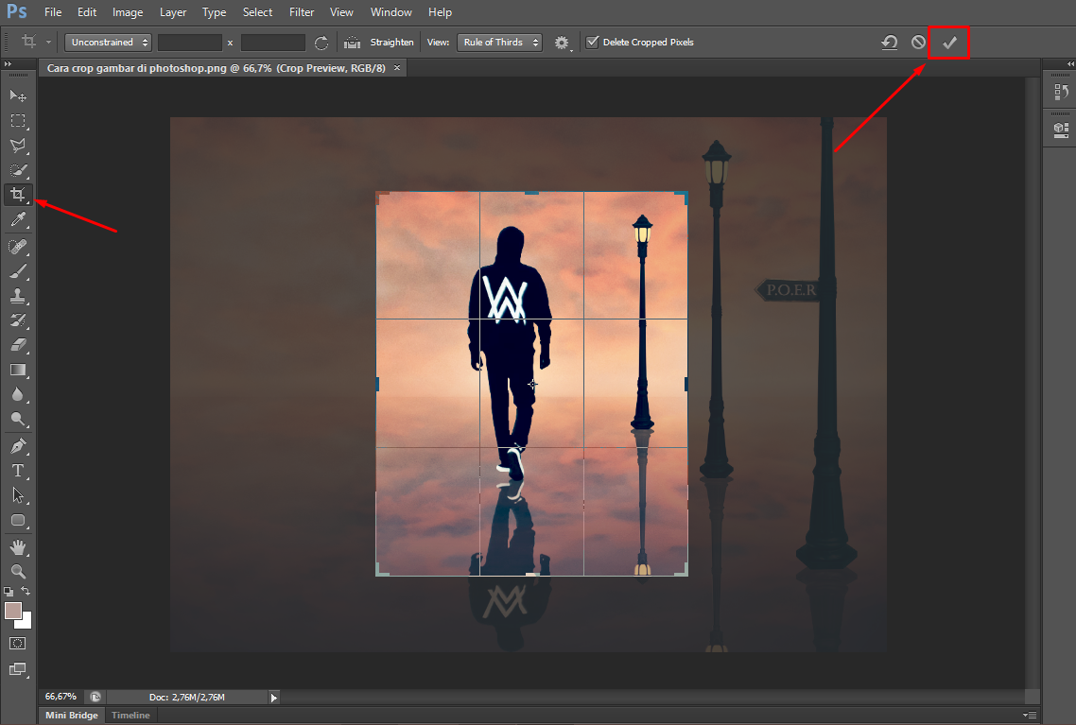
Task: Select the Gradient tool
Action: click(18, 370)
